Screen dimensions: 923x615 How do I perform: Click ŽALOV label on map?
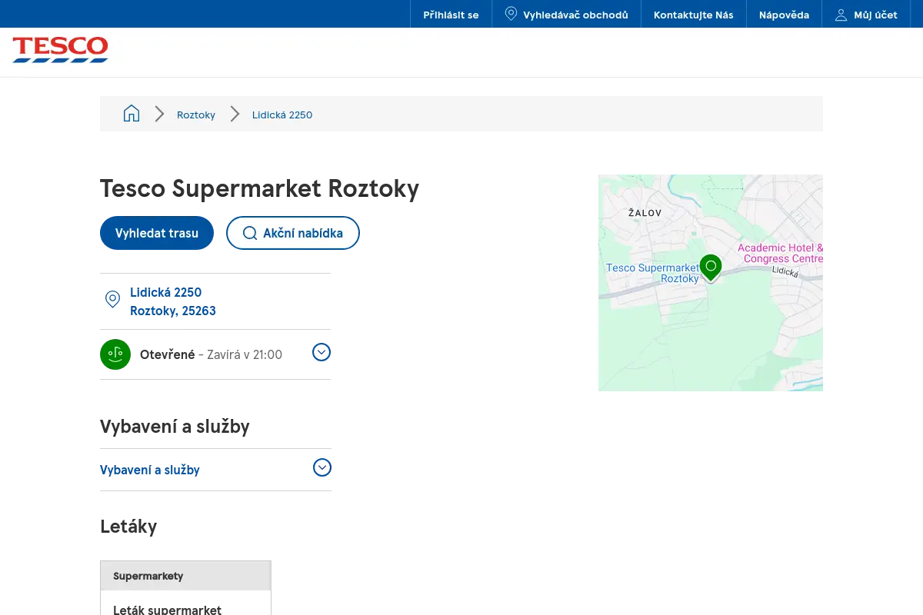pyautogui.click(x=645, y=212)
